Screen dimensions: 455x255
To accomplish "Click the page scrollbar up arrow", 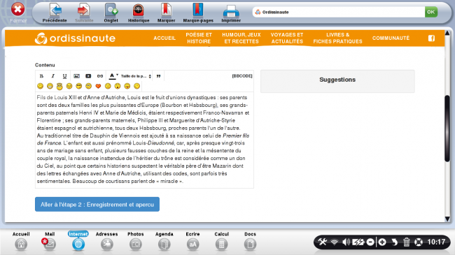I will tap(447, 33).
